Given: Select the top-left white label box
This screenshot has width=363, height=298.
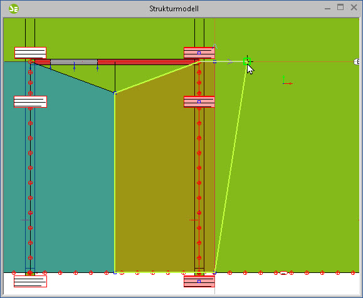Looking at the screenshot, I should point(30,53).
